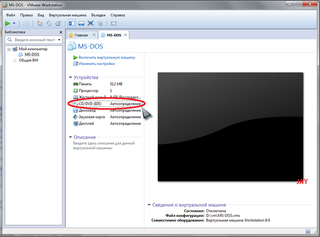Click the Процессор device row
The image size is (320, 237).
107,91
